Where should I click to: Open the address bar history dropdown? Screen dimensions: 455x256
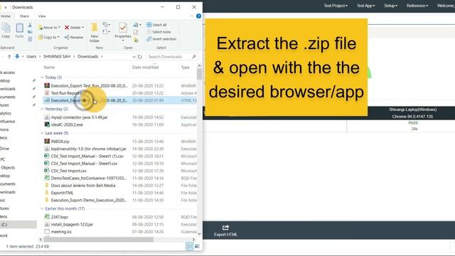(134, 57)
